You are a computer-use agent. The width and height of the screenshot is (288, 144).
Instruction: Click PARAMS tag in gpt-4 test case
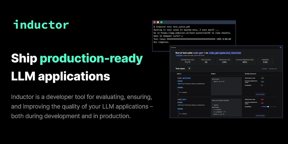click(x=180, y=109)
